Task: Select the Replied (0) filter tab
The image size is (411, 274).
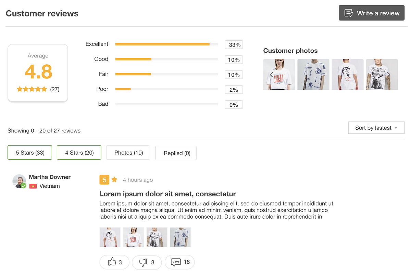Action: (176, 153)
